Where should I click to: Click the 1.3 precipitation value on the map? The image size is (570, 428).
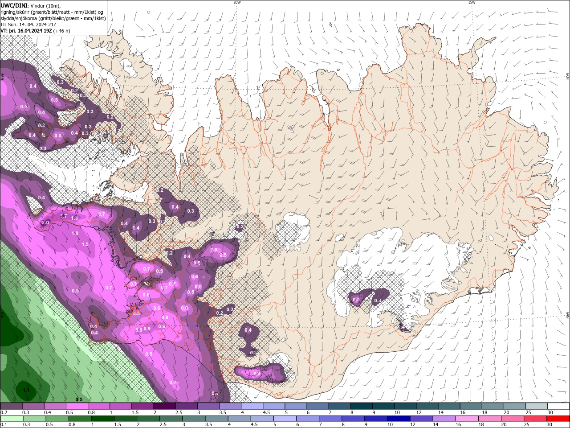pos(74,218)
